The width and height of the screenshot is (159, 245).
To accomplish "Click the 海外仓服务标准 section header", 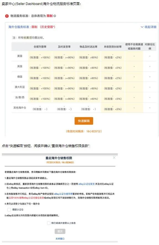I will [19, 27].
